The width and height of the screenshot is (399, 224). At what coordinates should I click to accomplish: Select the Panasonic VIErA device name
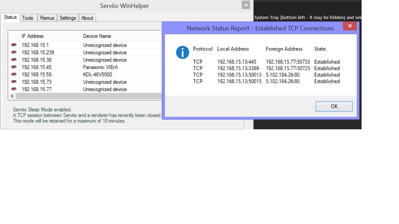(100, 67)
